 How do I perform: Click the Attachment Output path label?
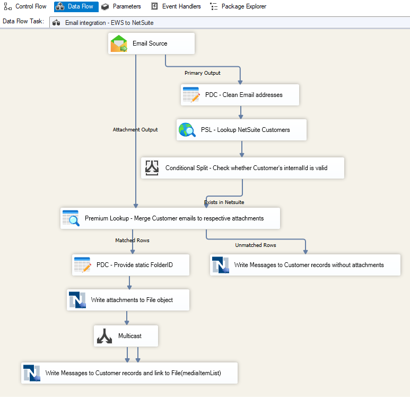pos(135,130)
